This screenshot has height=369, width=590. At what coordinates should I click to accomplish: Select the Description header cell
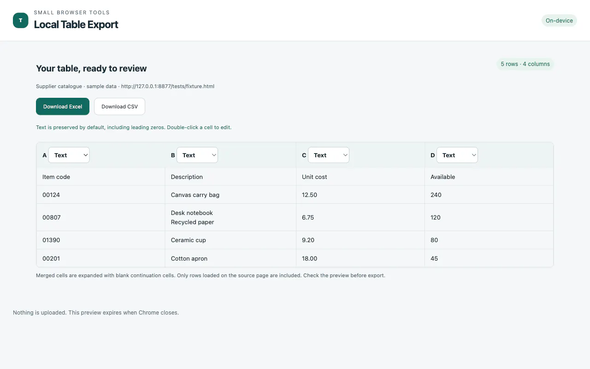click(x=230, y=177)
